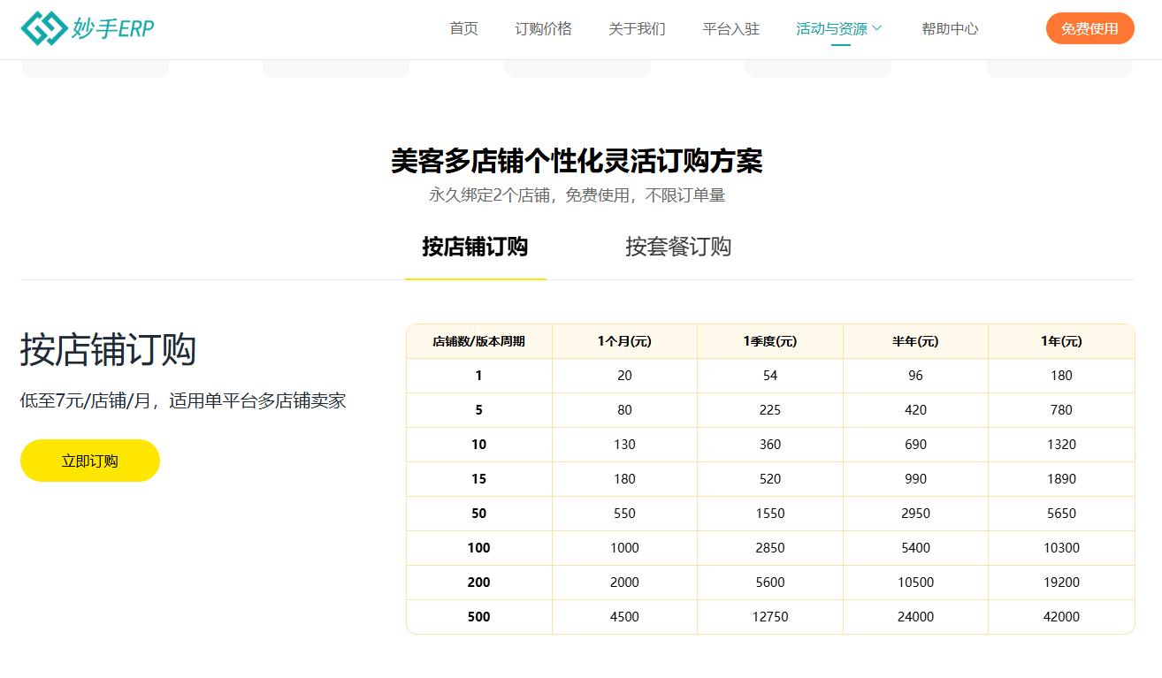Screen dimensions: 1162x678
Task: Expand the 活动与资源 dropdown chevron
Action: click(x=877, y=28)
